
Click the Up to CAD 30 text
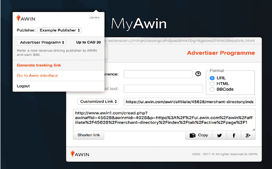88,42
